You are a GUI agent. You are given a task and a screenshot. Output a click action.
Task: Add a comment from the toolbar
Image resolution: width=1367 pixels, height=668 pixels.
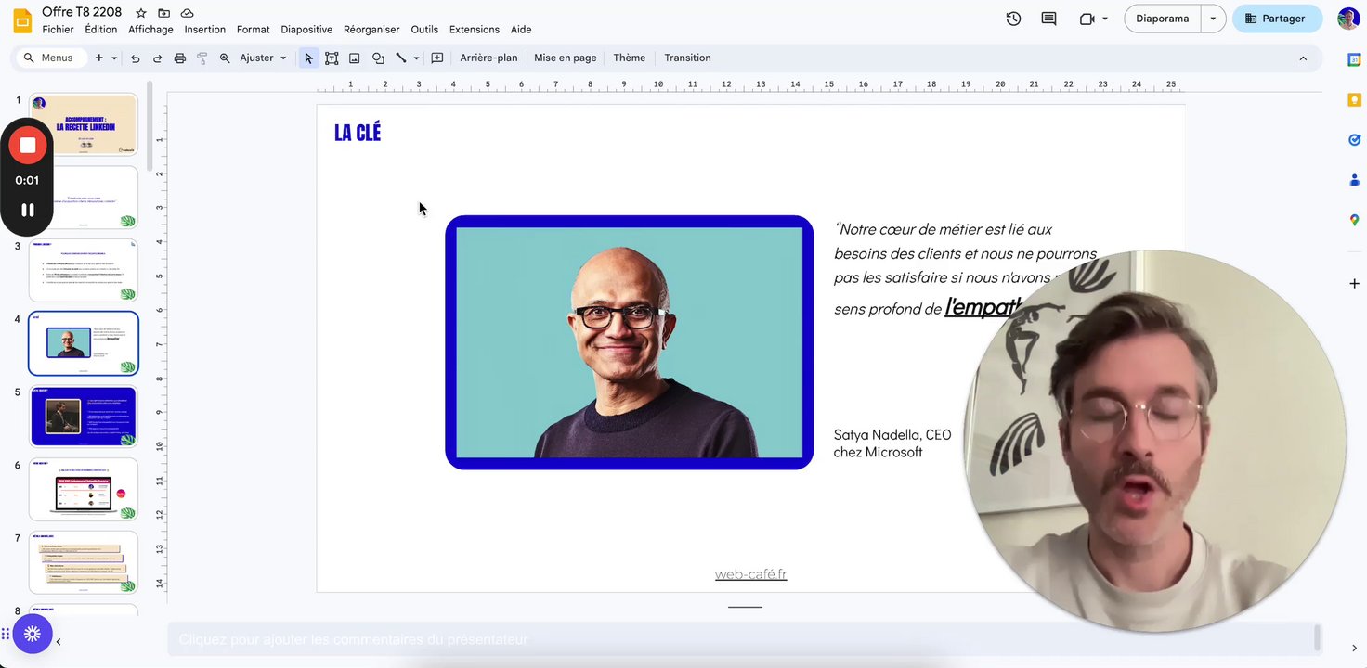coord(437,58)
